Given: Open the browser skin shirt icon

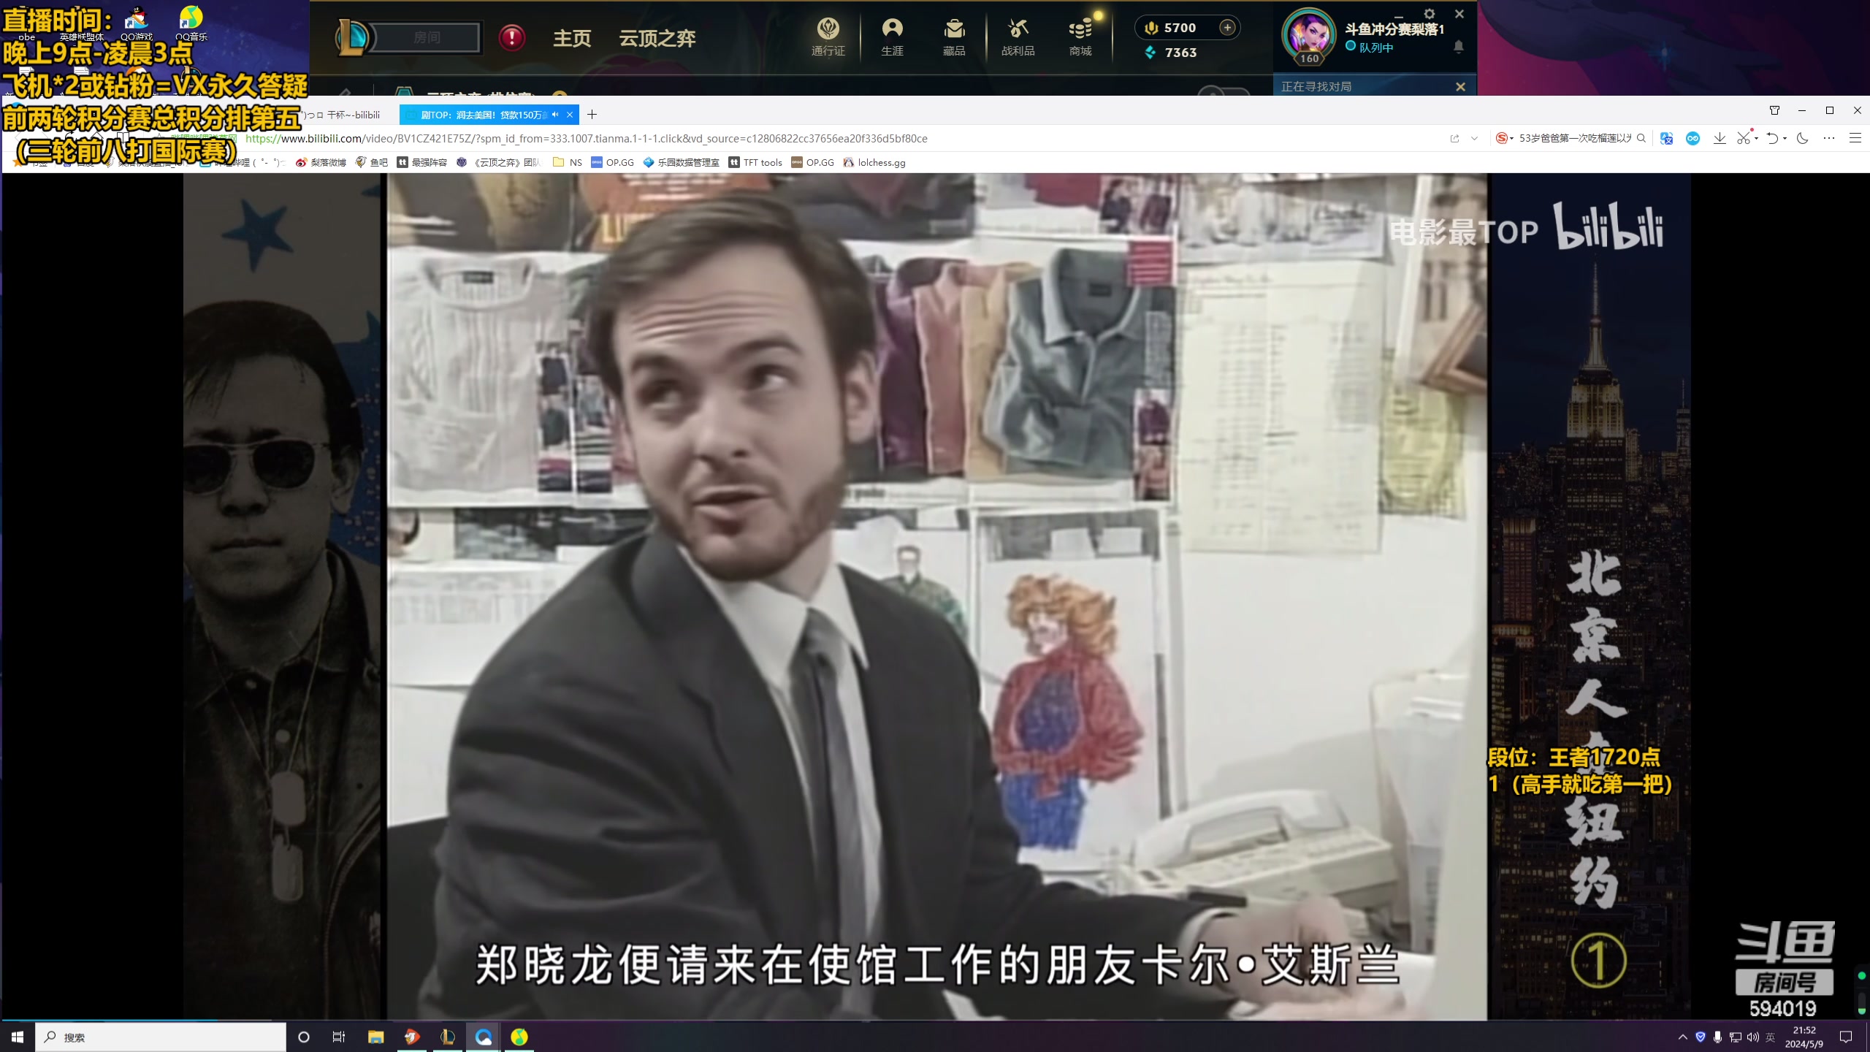Looking at the screenshot, I should tap(1774, 110).
